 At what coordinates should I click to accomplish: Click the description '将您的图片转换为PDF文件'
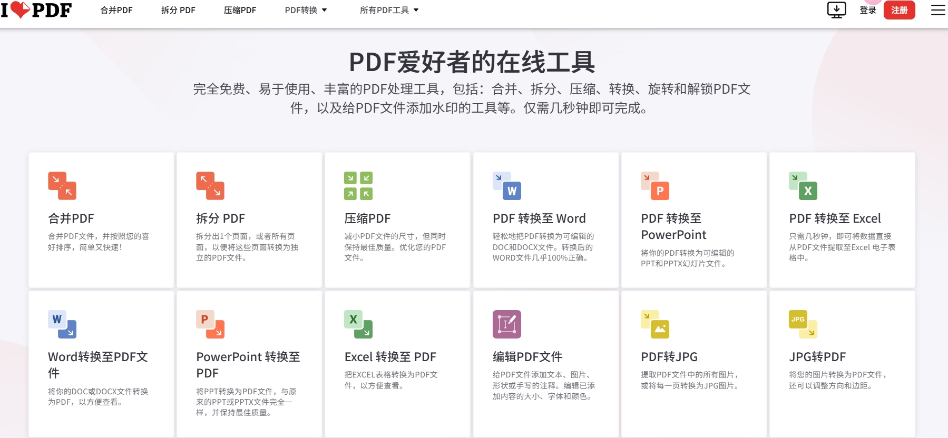coord(839,380)
